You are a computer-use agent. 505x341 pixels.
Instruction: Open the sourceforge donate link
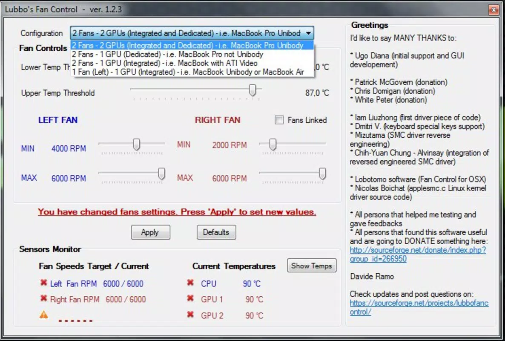point(418,254)
